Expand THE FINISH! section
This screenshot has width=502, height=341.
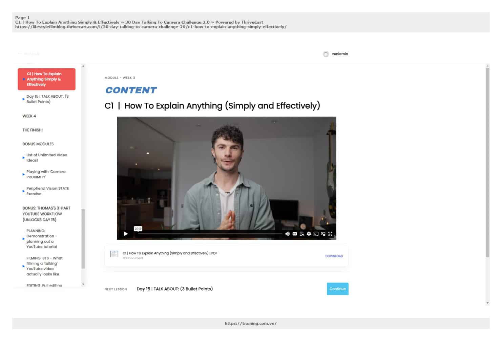[x=33, y=130]
